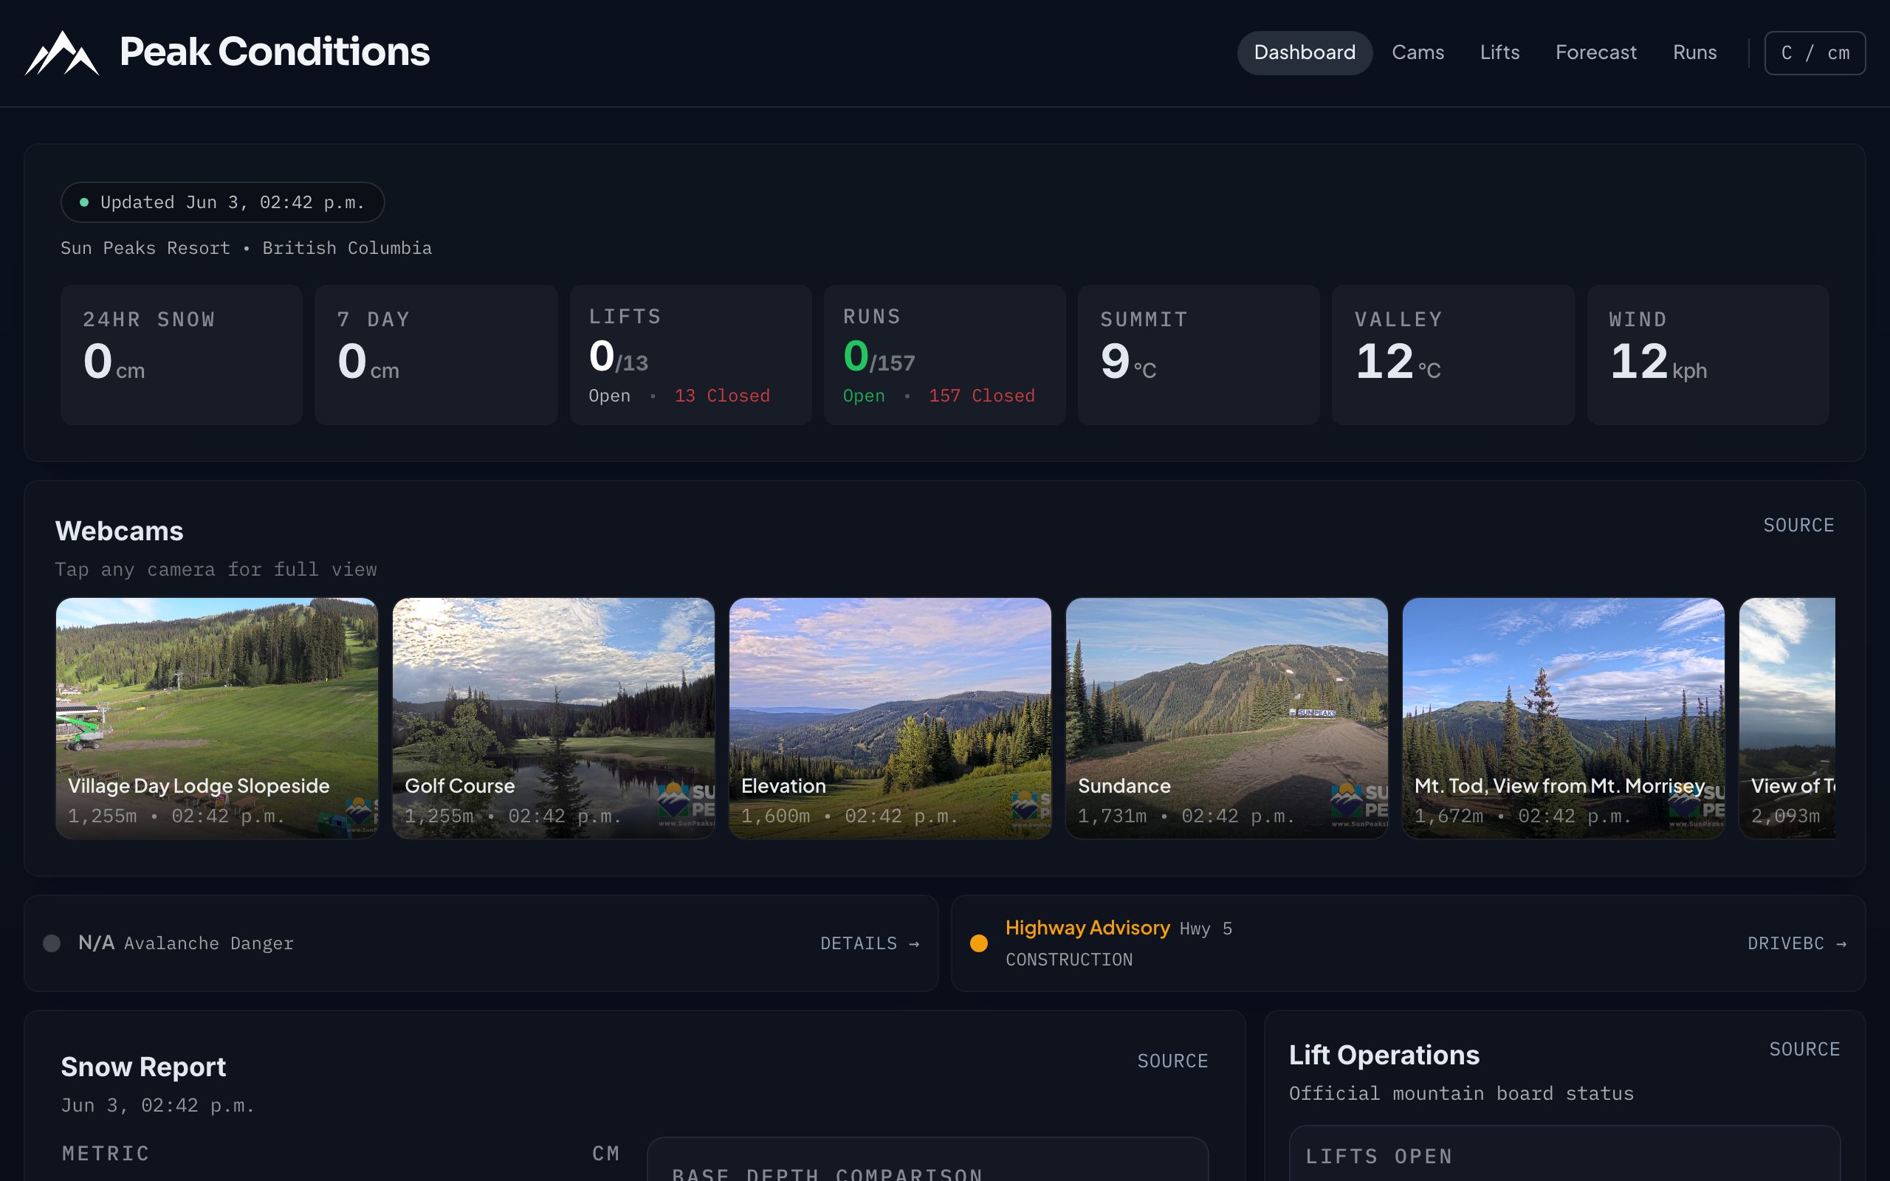Click the green live status dot
Viewport: 1890px width, 1181px height.
pyautogui.click(x=83, y=202)
